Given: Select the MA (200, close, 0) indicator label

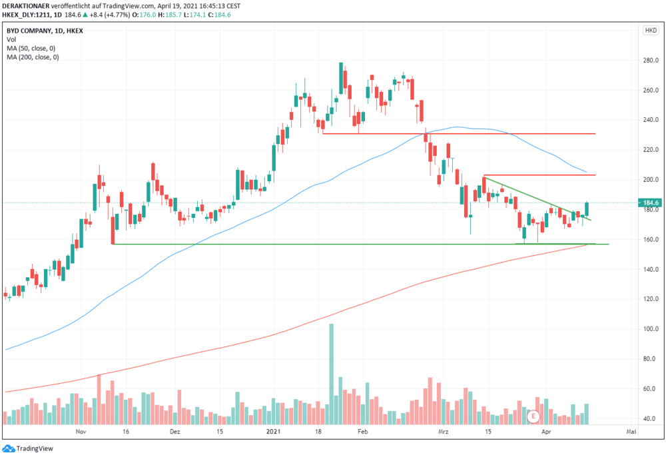Looking at the screenshot, I should click(x=33, y=57).
